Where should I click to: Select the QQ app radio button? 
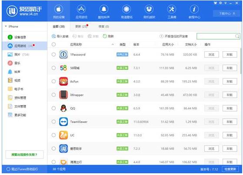point(53,108)
